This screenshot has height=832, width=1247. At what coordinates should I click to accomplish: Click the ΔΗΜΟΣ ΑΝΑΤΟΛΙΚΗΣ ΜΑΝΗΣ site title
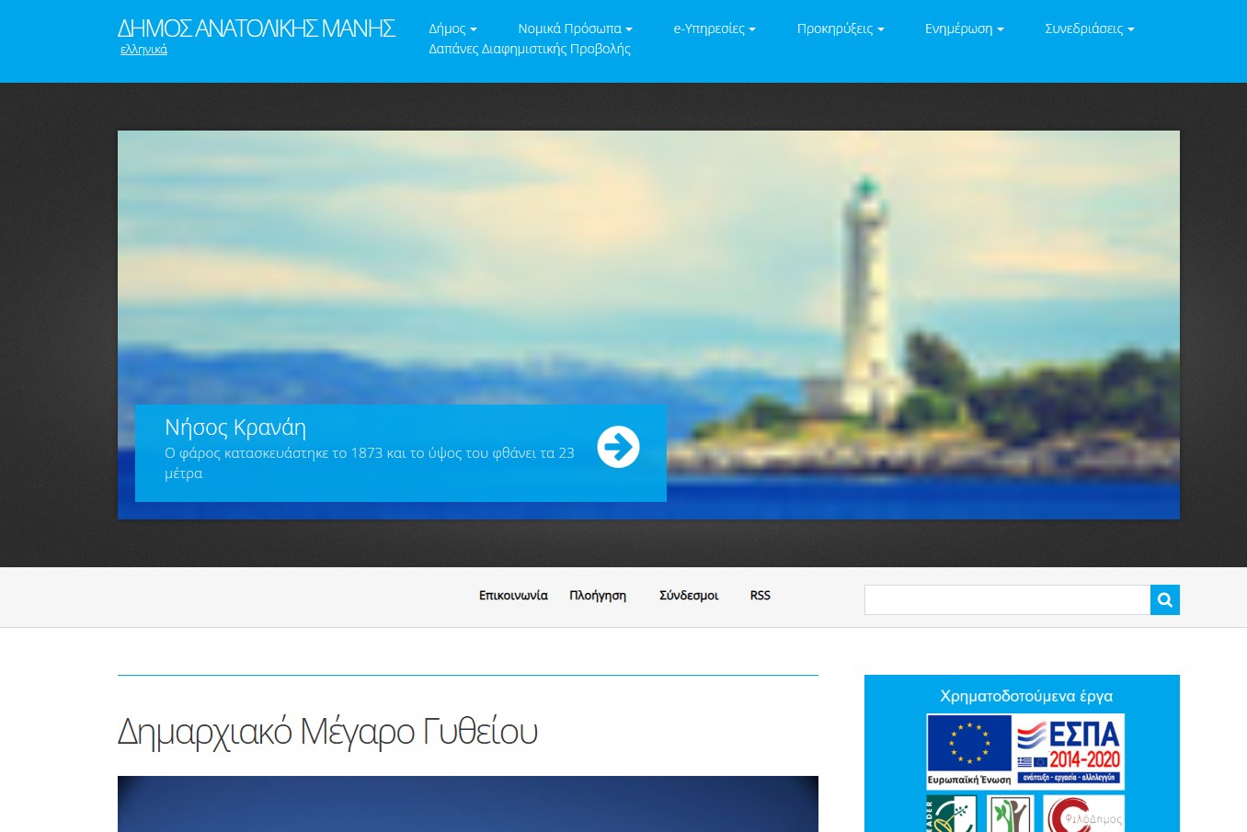(257, 28)
